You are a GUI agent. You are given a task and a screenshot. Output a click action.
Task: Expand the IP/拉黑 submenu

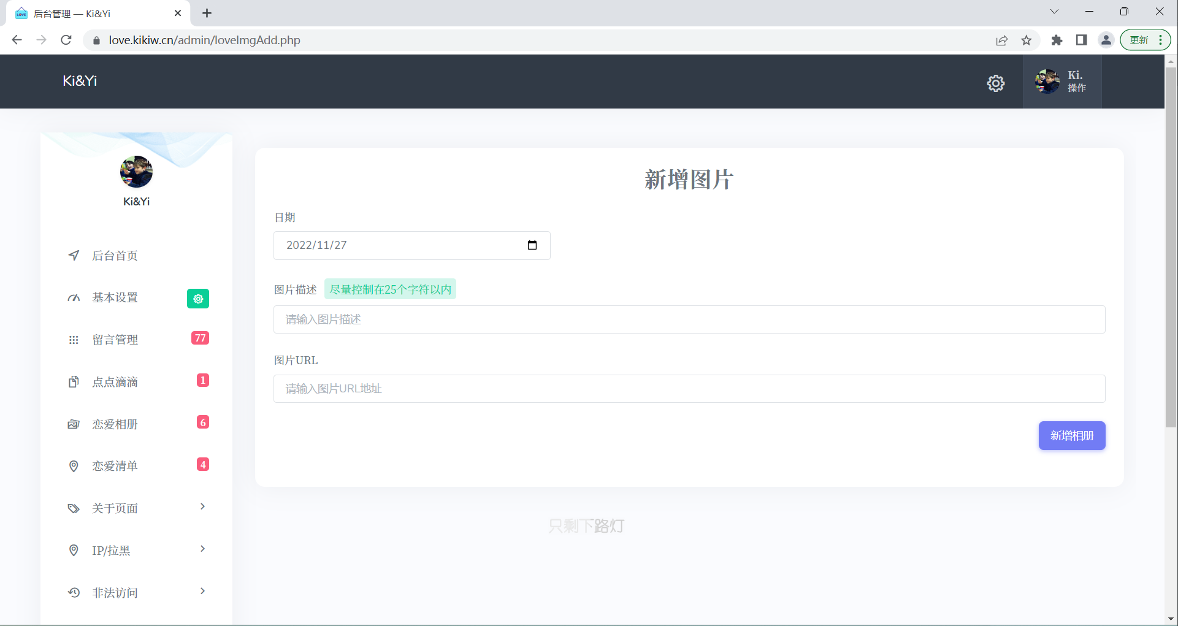(x=202, y=549)
